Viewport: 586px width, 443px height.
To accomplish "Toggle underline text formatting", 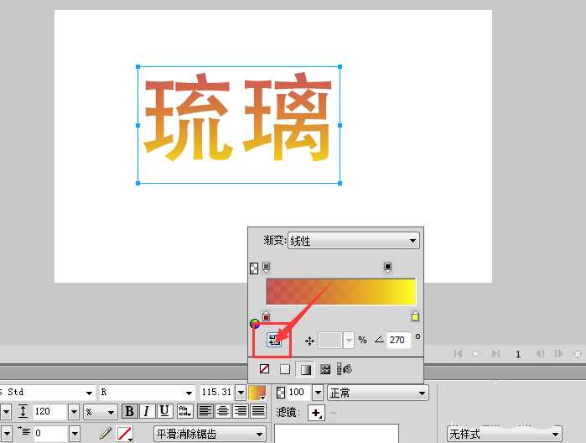I will point(164,411).
